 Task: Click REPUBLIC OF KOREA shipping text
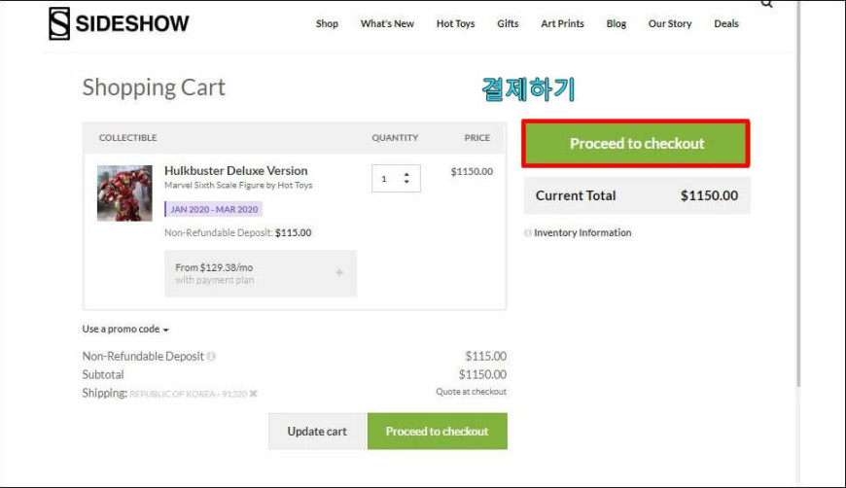(189, 394)
